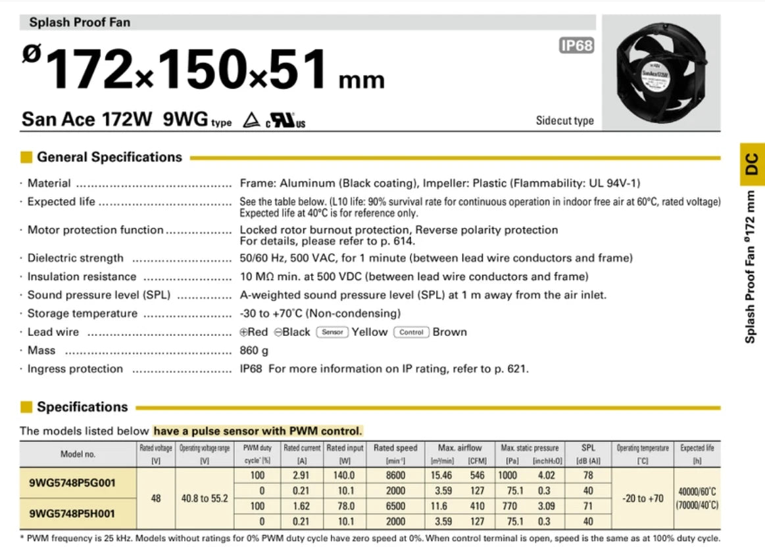The image size is (765, 547).
Task: Click the inchH2O value 4.02
Action: [547, 475]
